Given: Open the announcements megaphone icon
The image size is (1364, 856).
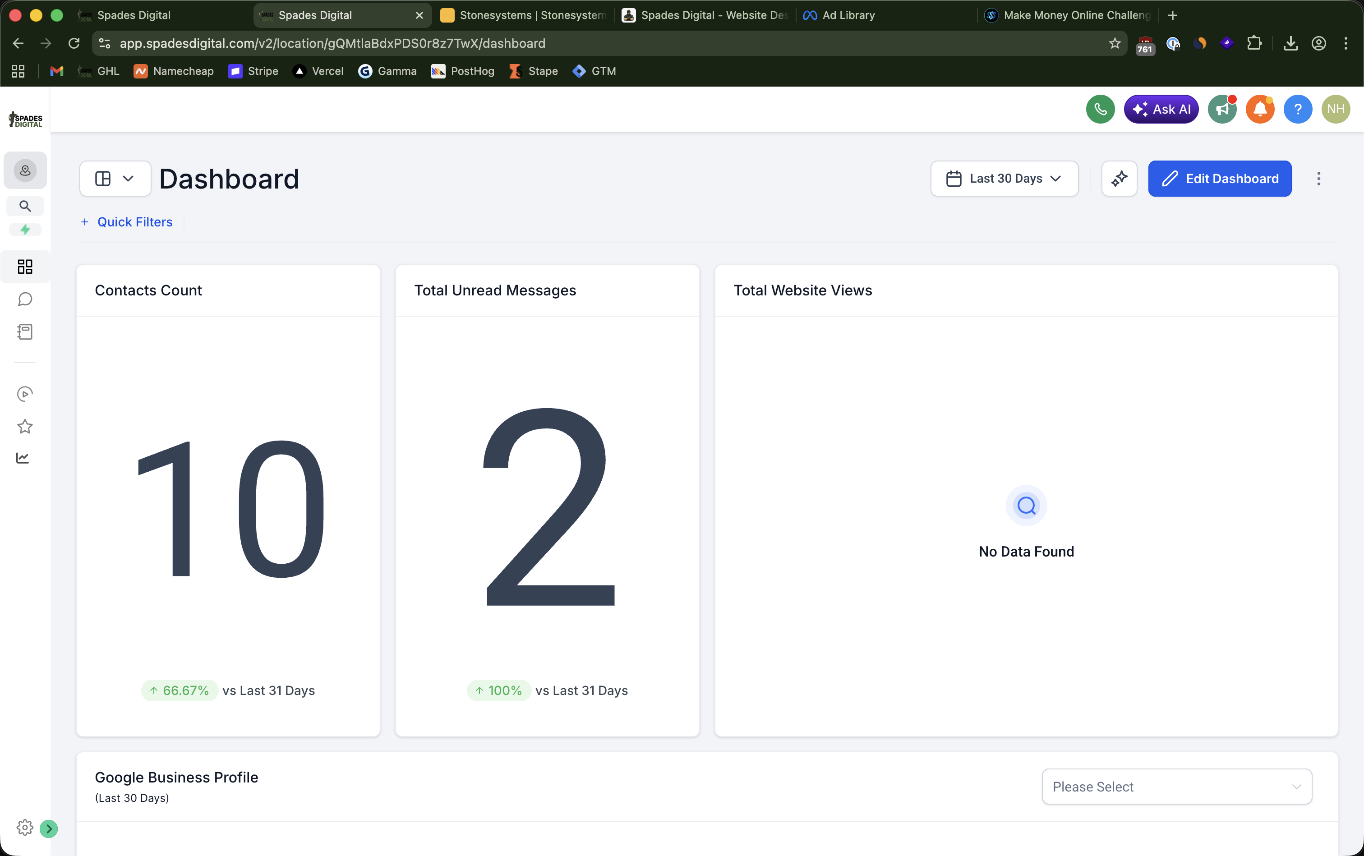Looking at the screenshot, I should click(1222, 109).
